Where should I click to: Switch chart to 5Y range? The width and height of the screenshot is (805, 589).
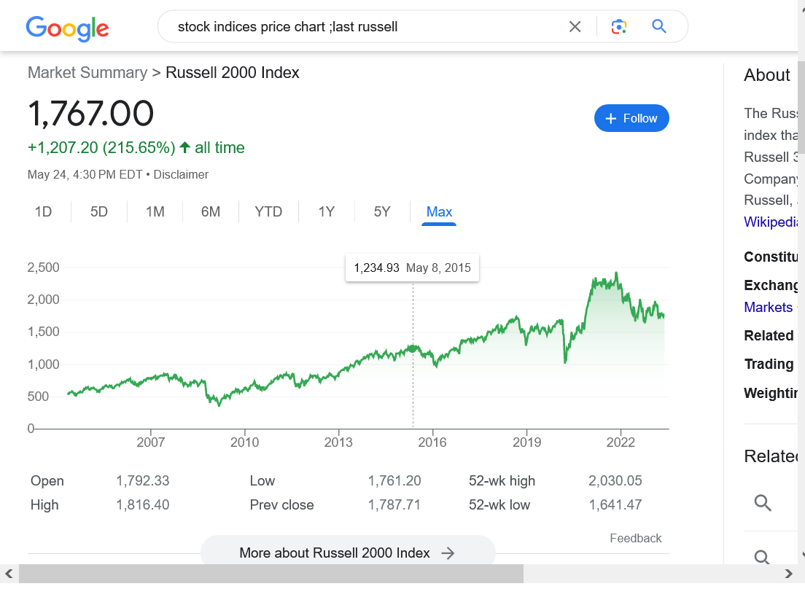pyautogui.click(x=382, y=212)
